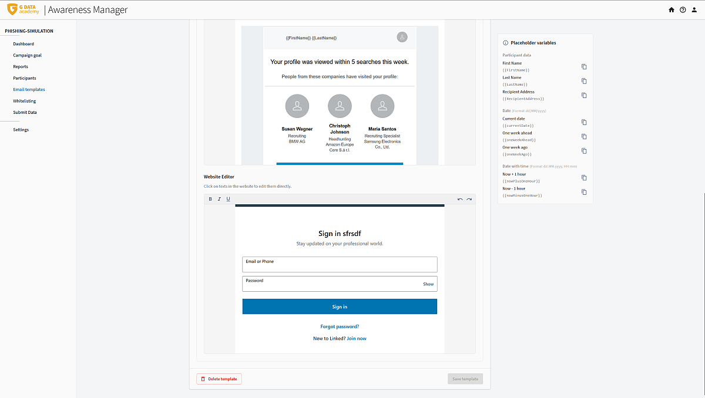Open Reports in sidebar
This screenshot has width=705, height=398.
pos(21,67)
